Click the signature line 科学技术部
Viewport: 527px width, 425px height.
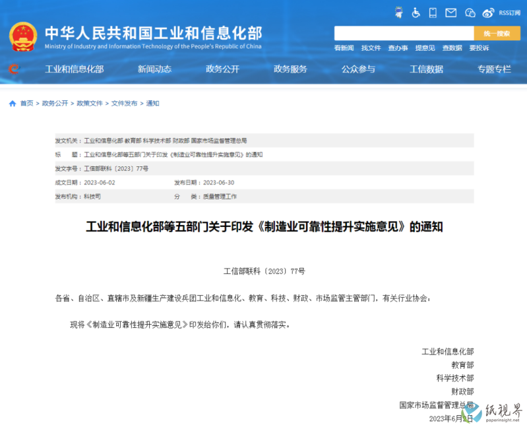click(x=455, y=378)
